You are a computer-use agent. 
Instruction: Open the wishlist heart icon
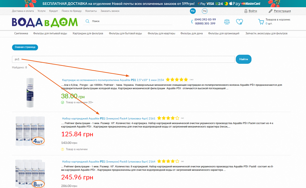239,22
